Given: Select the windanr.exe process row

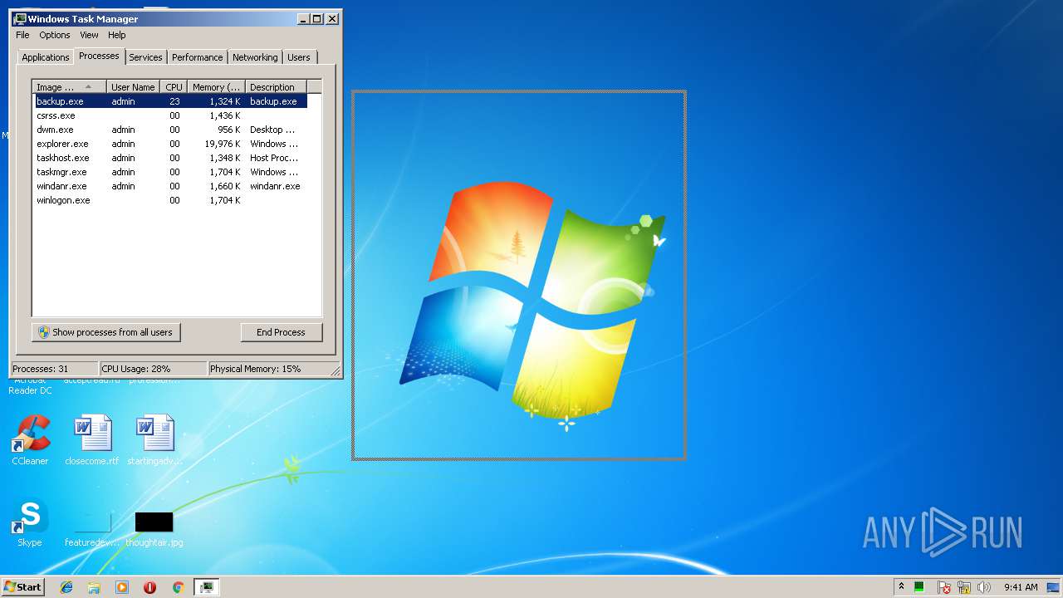Looking at the screenshot, I should (x=171, y=186).
